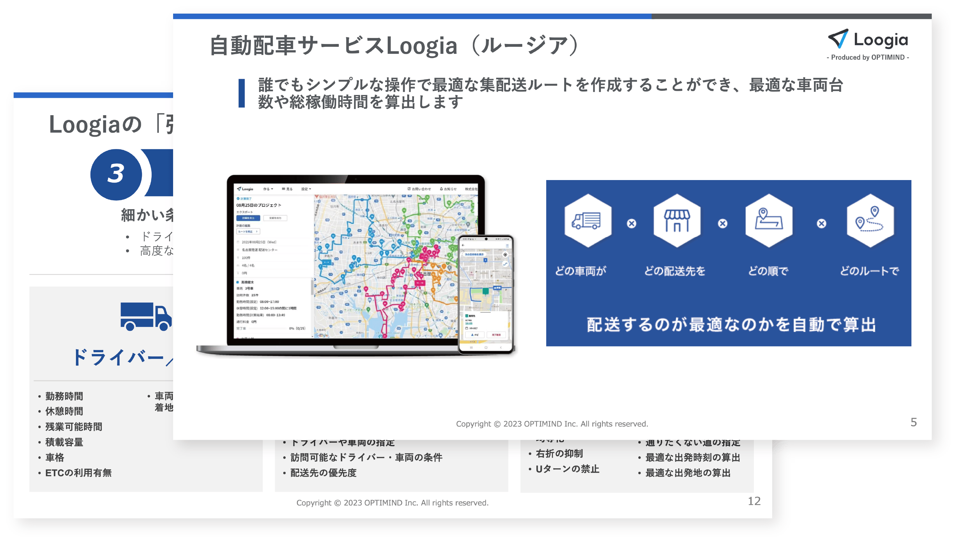Click the × symbol between storefront and map icon
This screenshot has width=957, height=543.
click(x=722, y=223)
